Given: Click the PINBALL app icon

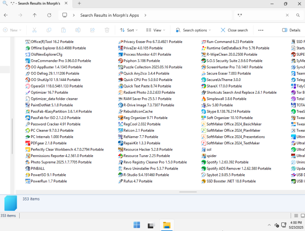Looking at the screenshot, I should [x=27, y=168].
